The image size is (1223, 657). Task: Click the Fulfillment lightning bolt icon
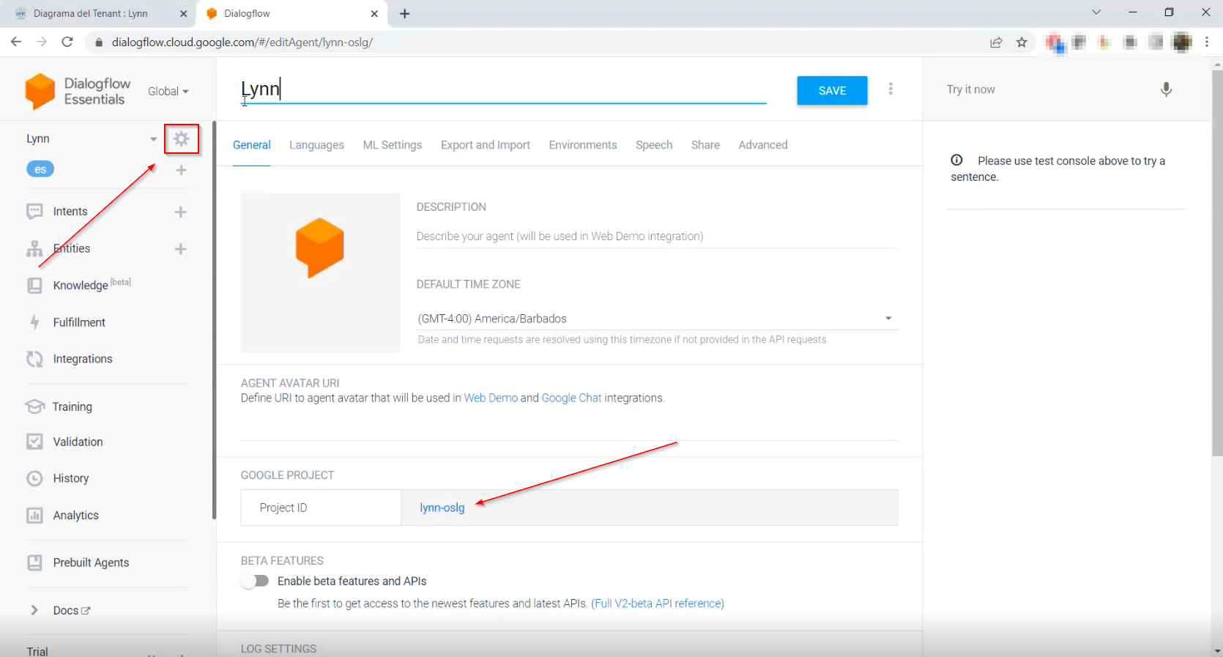coord(34,322)
